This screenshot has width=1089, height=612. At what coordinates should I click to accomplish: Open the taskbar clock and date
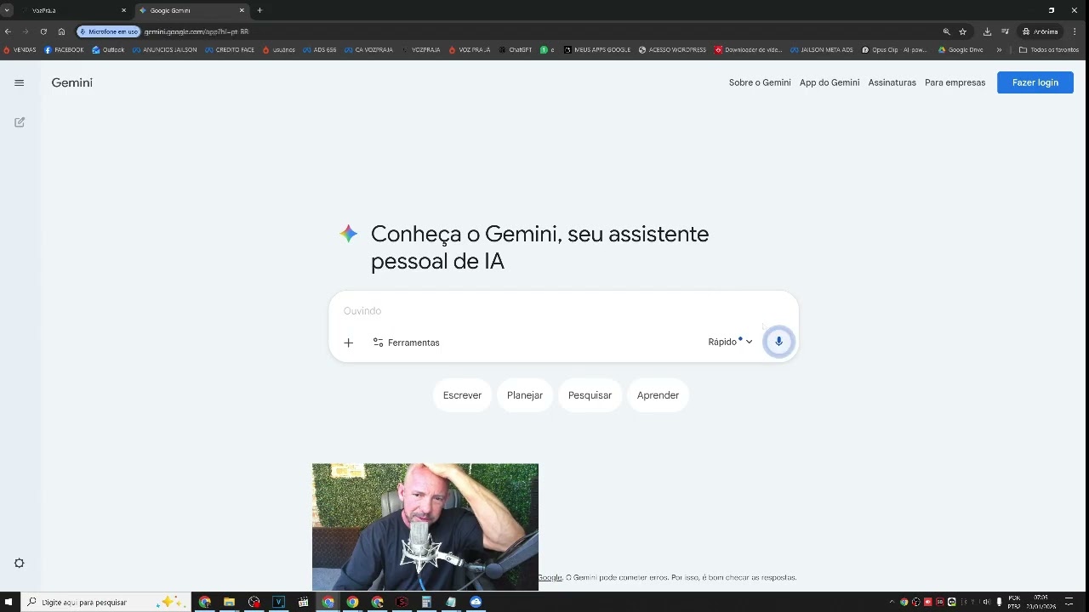(1042, 602)
